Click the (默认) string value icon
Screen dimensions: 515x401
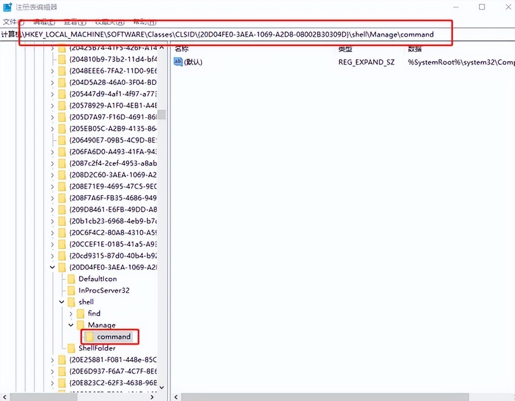(178, 62)
